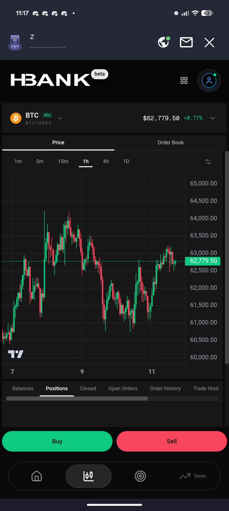Screen dimensions: 229x511
Task: Open the Order History tab
Action: coord(165,388)
